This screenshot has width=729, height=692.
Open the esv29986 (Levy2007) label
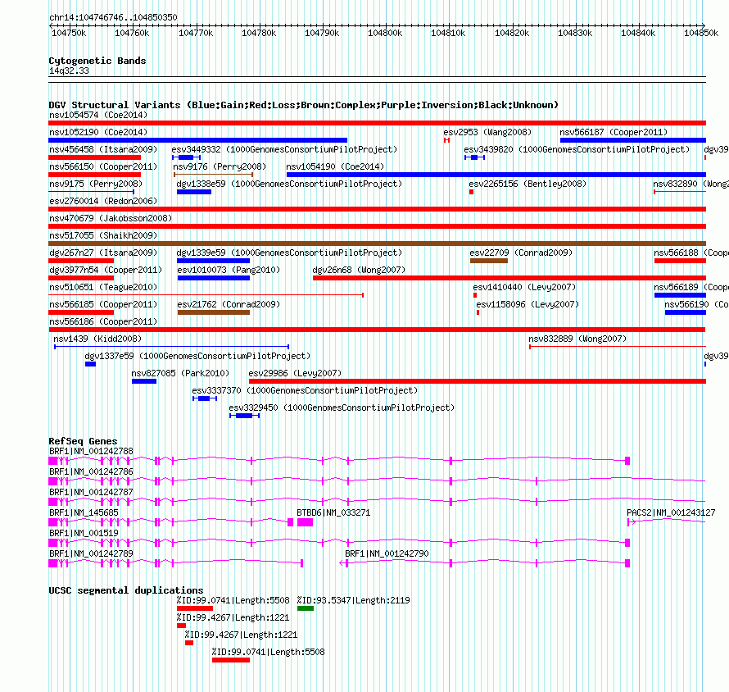[x=295, y=373]
